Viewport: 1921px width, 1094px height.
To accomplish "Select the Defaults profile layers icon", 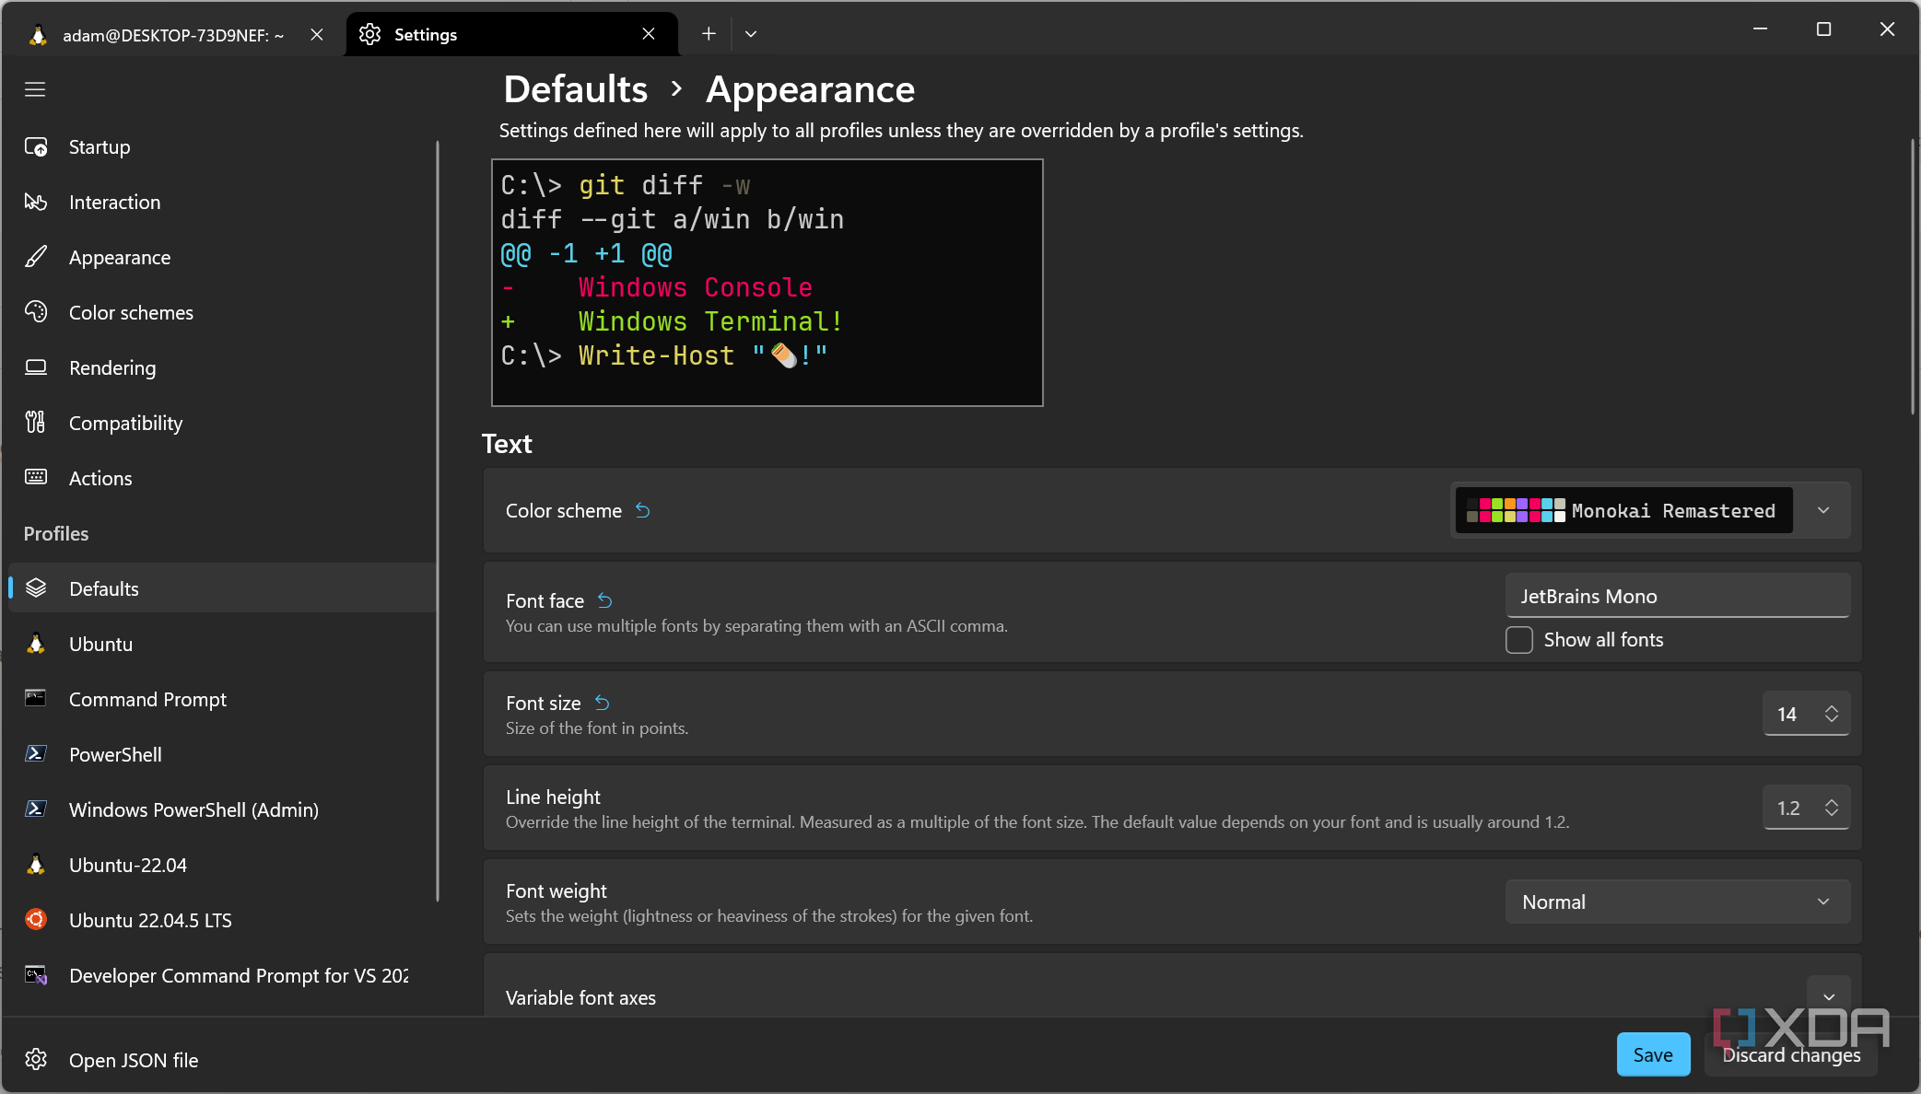I will (x=36, y=588).
